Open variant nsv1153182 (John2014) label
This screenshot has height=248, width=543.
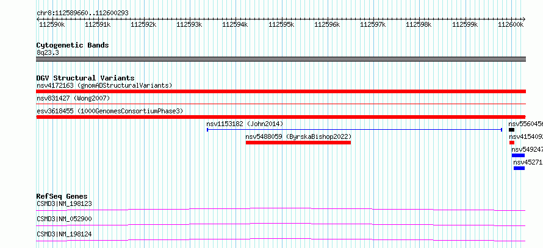(245, 124)
